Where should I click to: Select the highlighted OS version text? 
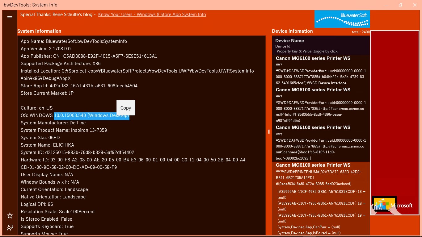(91, 115)
